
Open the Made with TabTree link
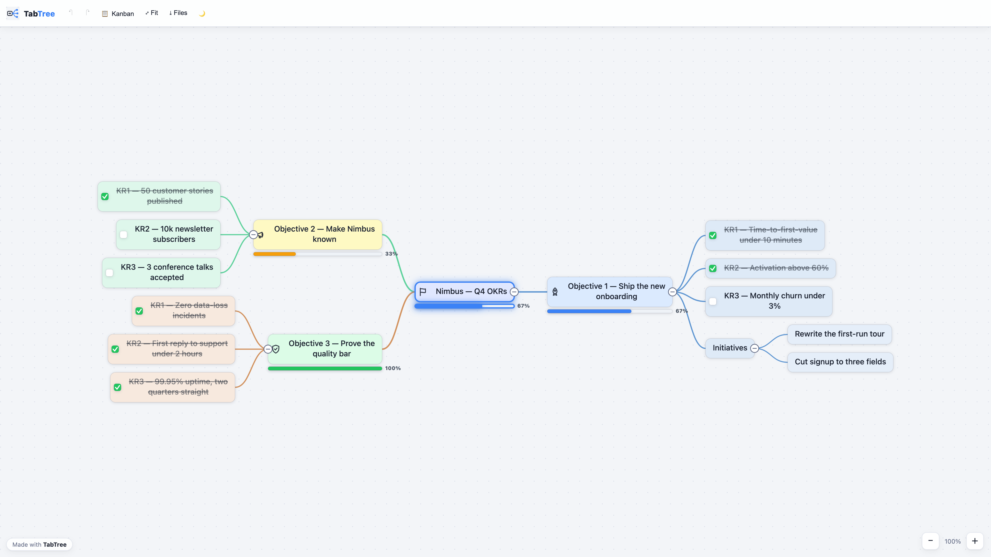pos(39,544)
